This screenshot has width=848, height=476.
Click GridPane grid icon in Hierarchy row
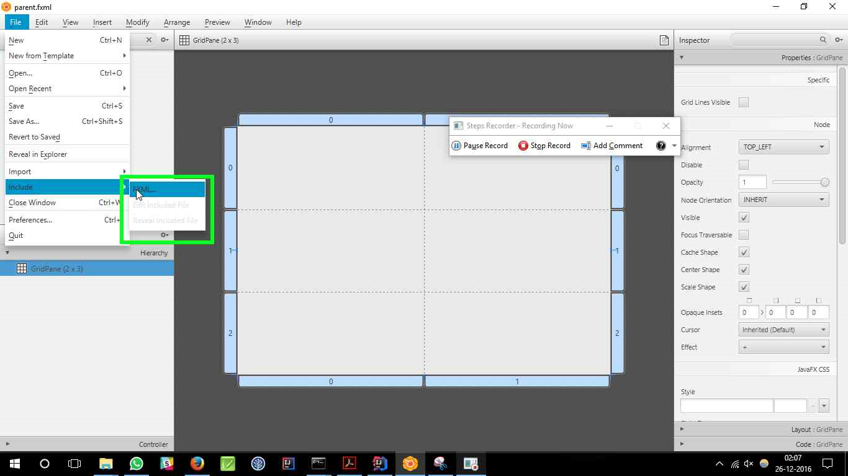coord(22,268)
